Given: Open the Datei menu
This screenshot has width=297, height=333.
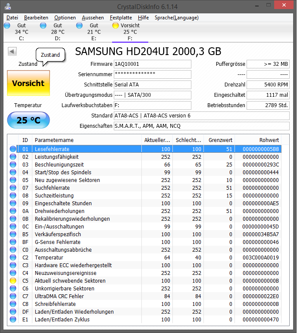Looking at the screenshot, I should [12, 18].
